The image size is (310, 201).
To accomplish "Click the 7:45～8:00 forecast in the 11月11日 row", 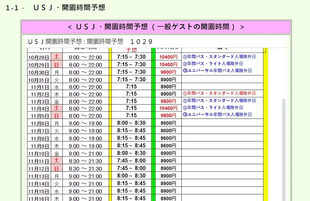I will click(x=131, y=161).
